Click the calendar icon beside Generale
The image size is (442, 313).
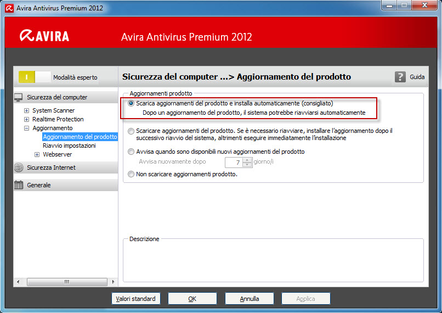[19, 185]
